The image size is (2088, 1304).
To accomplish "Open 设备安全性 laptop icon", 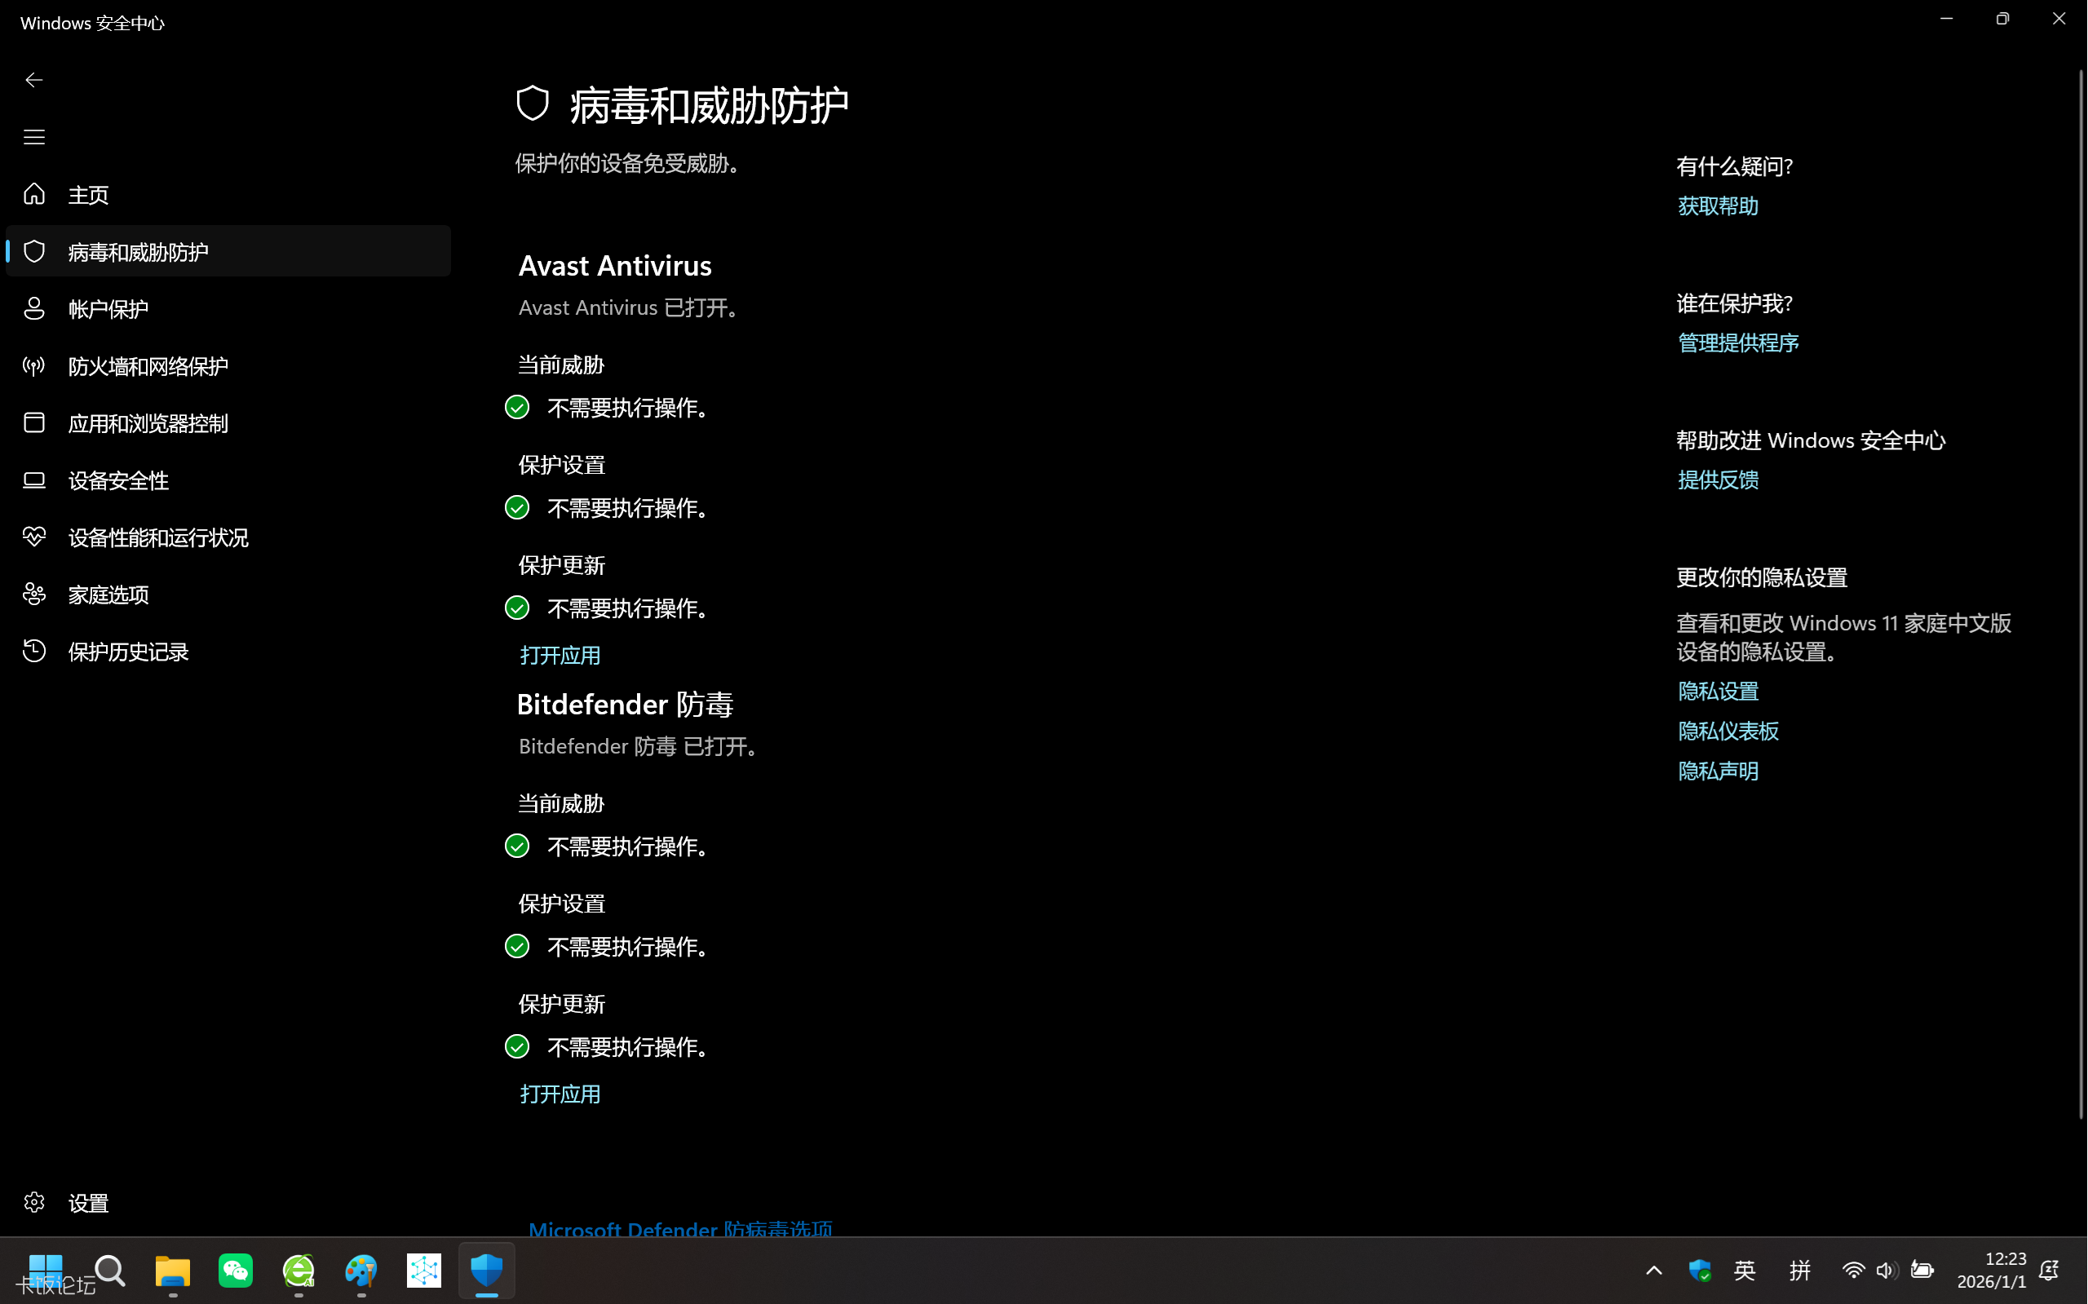I will click(x=33, y=480).
